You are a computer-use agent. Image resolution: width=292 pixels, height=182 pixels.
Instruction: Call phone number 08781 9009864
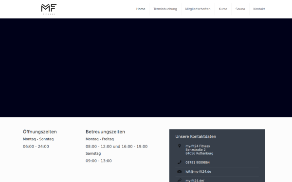[198, 163]
